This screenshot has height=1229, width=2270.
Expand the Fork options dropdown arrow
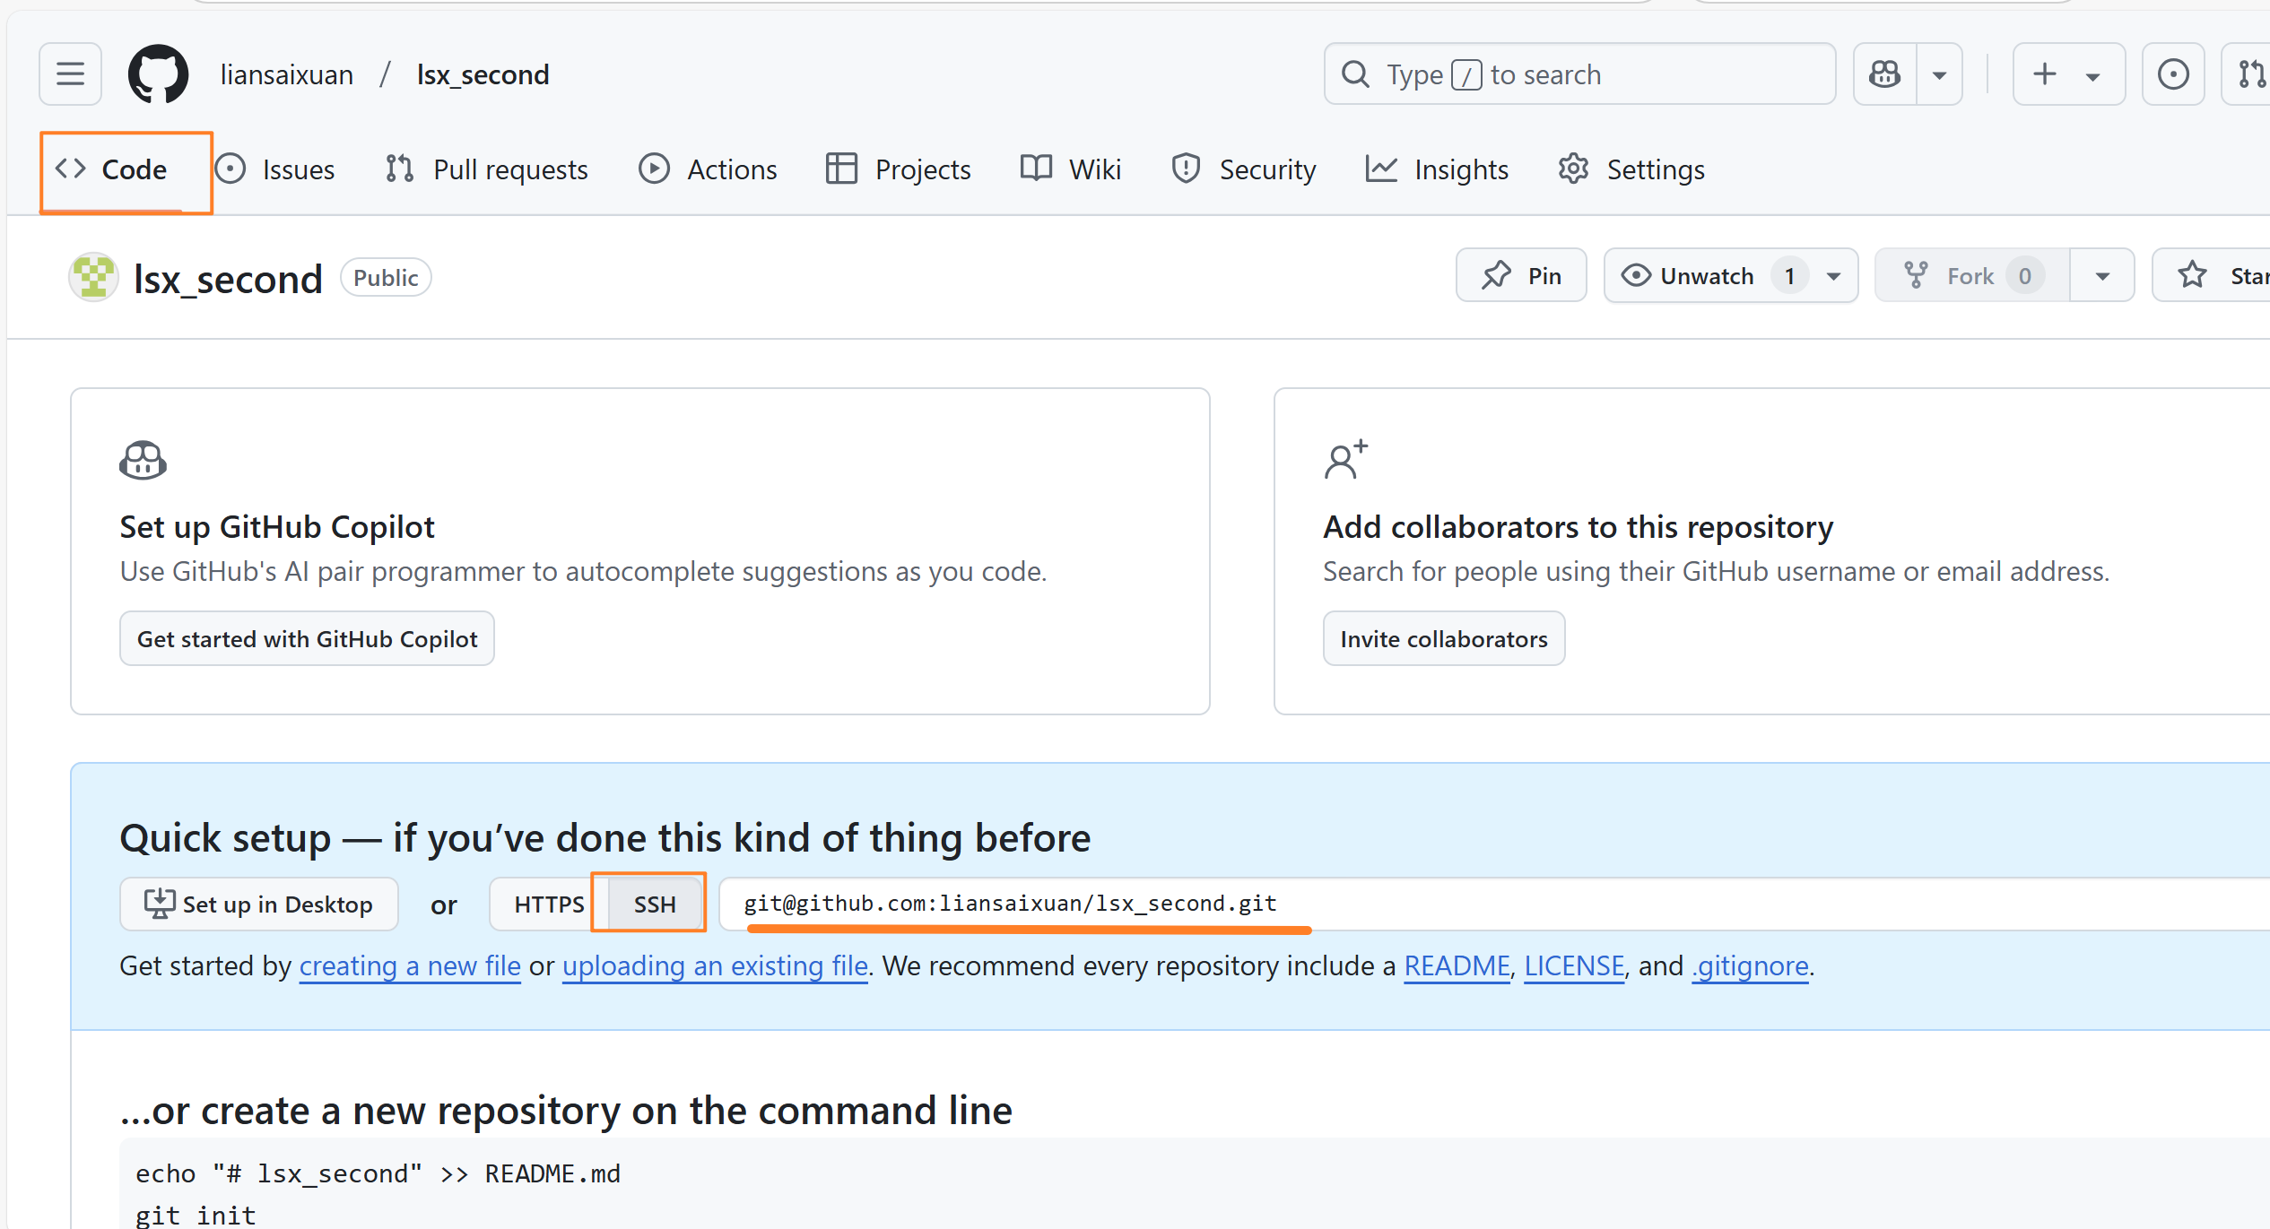click(x=2102, y=276)
